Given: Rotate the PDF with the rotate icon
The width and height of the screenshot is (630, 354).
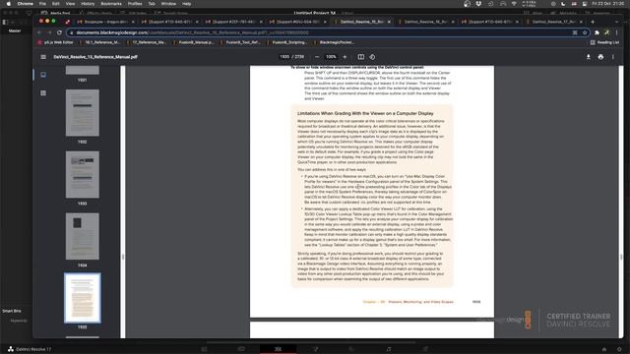Looking at the screenshot, I should 372,57.
